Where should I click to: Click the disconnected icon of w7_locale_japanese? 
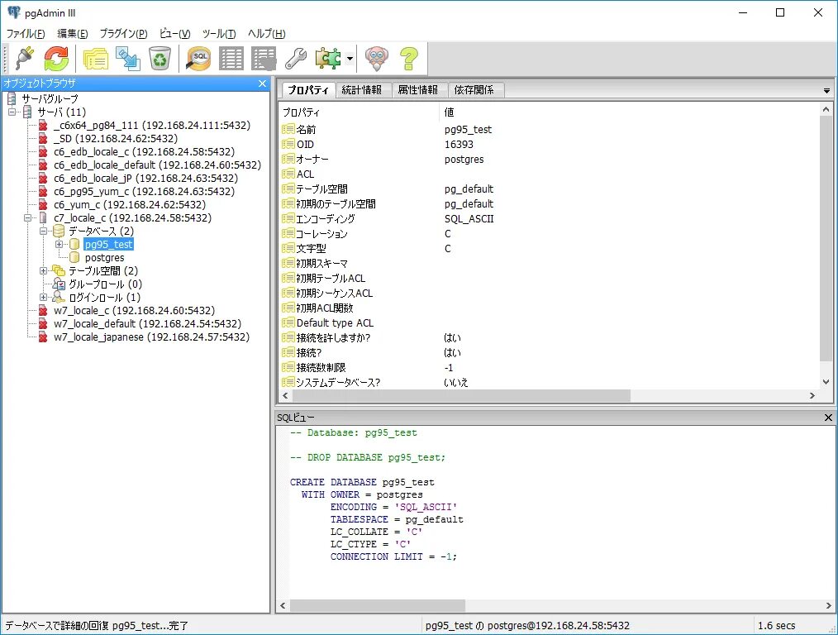click(43, 337)
